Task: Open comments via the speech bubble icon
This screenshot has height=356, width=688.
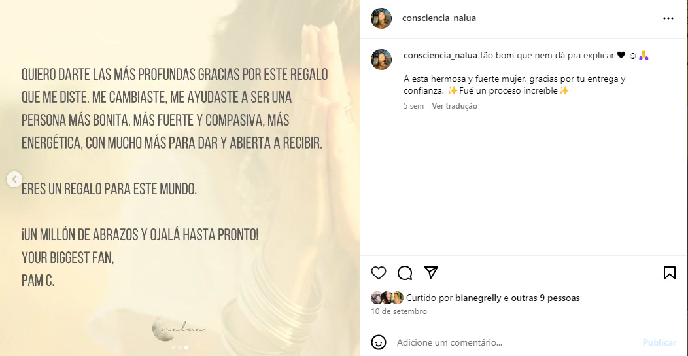Action: 405,273
